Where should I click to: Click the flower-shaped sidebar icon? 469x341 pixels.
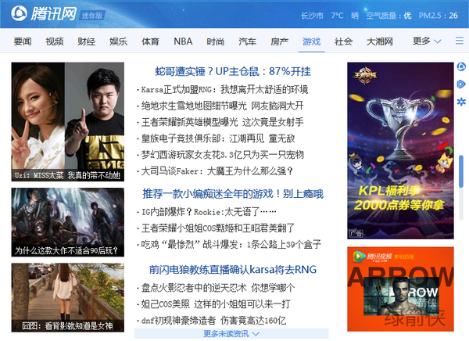click(461, 102)
